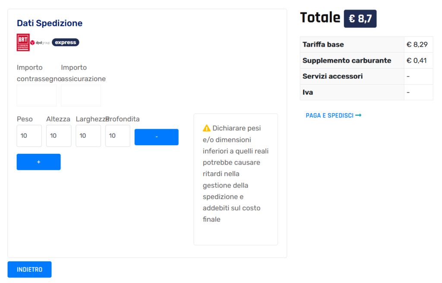Viewport: 442px width, 283px height.
Task: Click the € 8,7 total price badge
Action: coord(360,19)
